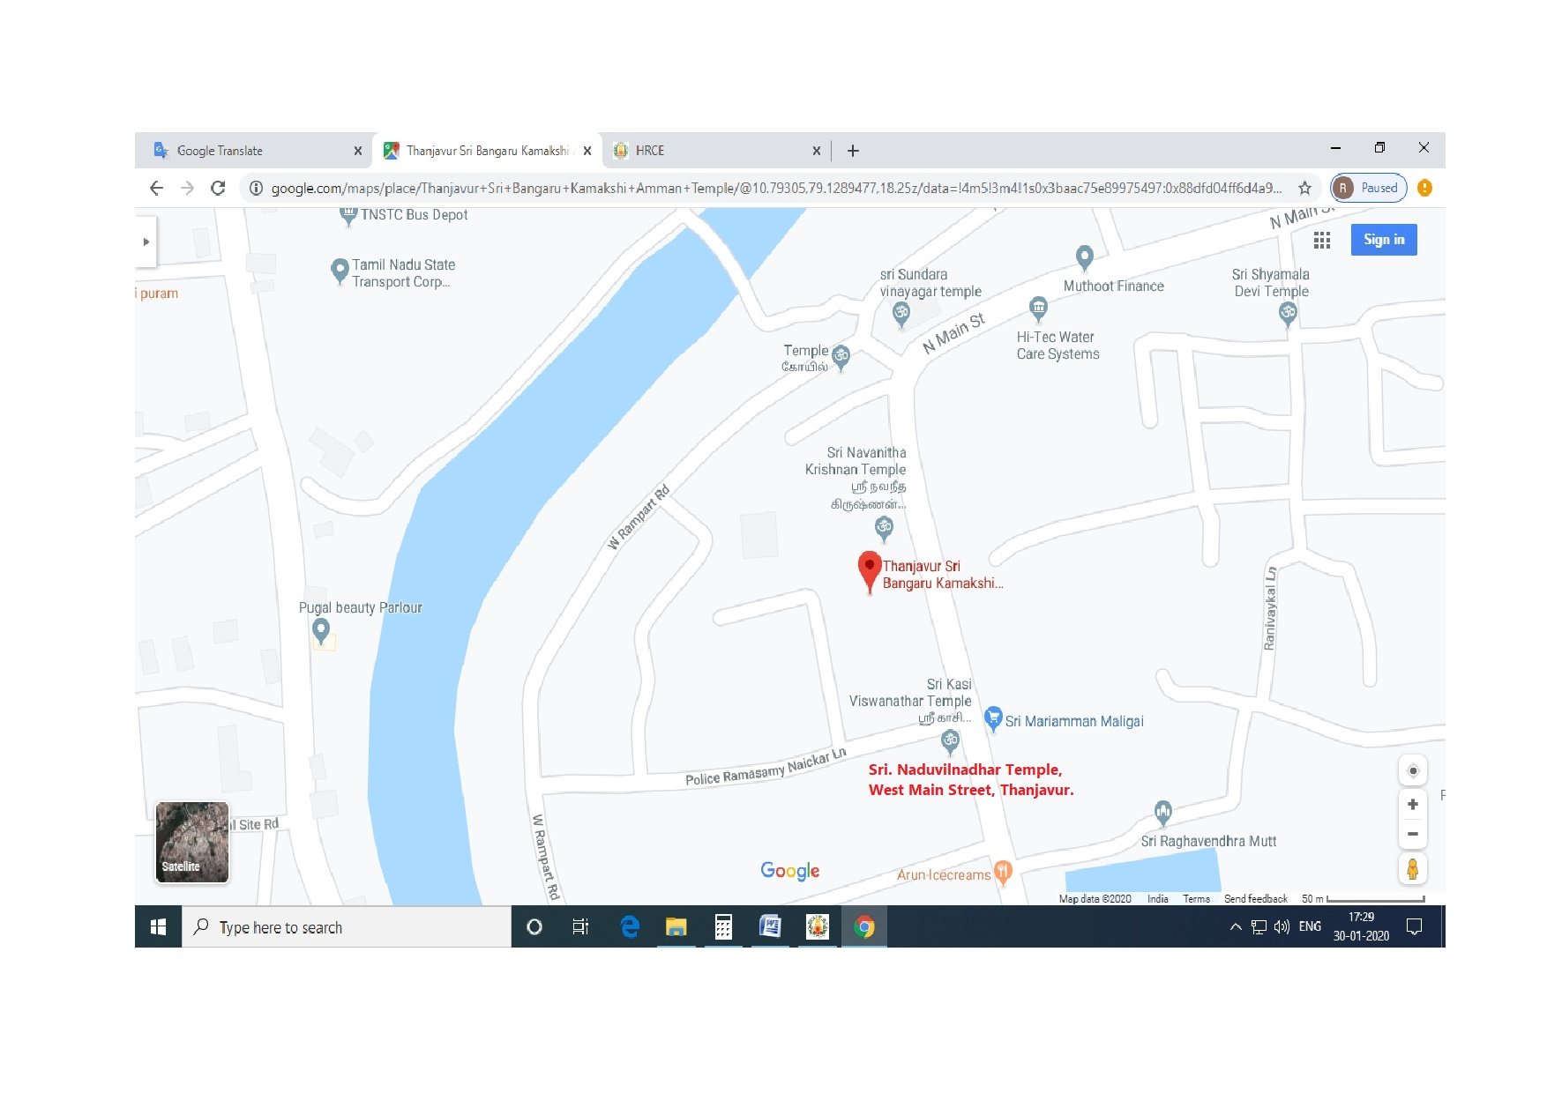This screenshot has width=1547, height=1093.
Task: Open Microsoft Word from the taskbar
Action: click(x=770, y=926)
